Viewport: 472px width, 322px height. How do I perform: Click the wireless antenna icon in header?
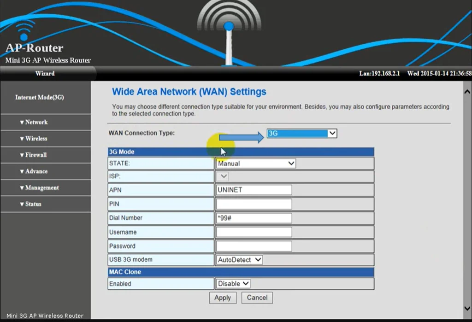click(x=229, y=32)
